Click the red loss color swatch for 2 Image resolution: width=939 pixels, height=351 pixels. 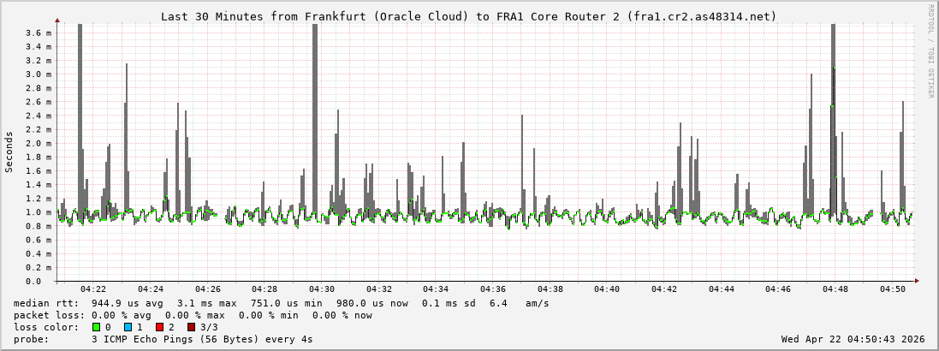[x=159, y=327]
